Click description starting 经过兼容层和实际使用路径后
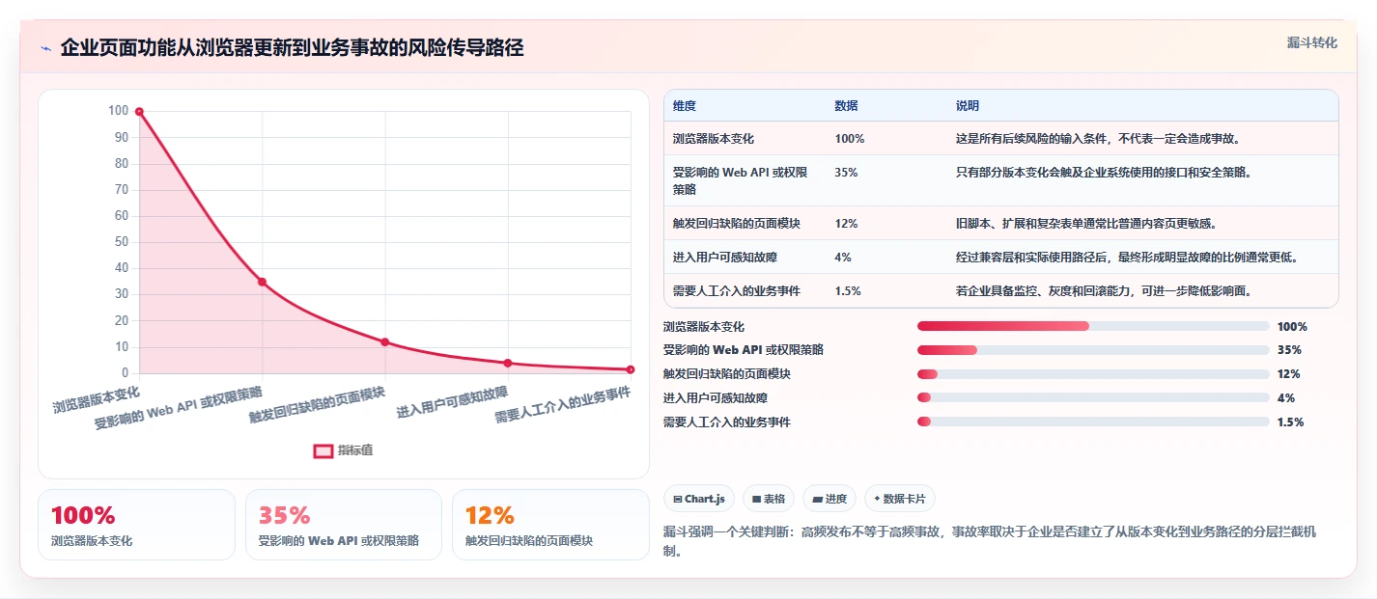Viewport: 1377px width, 599px height. pyautogui.click(x=1127, y=258)
